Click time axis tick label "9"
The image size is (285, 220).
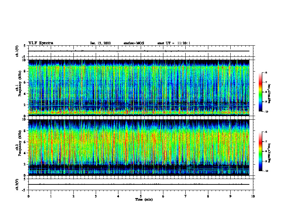pos(230,196)
